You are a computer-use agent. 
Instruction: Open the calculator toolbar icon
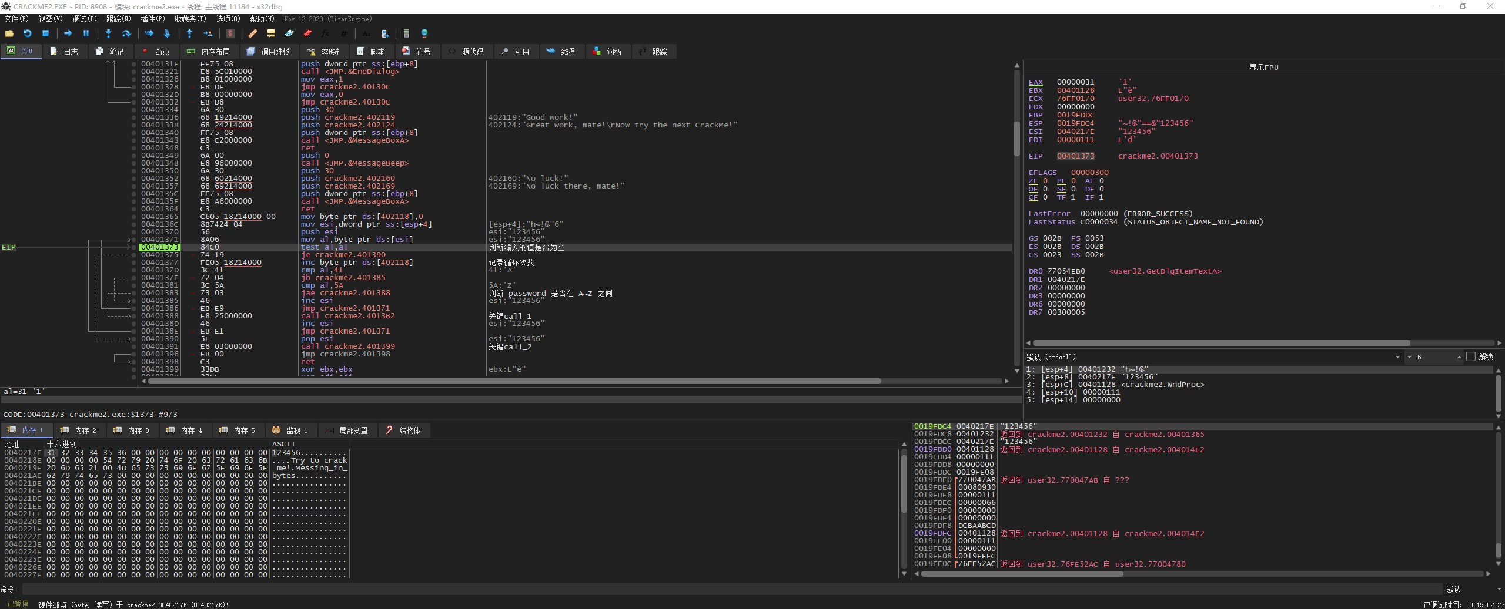click(406, 33)
